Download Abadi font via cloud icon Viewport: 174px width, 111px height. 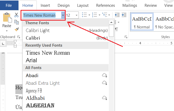click(105, 76)
